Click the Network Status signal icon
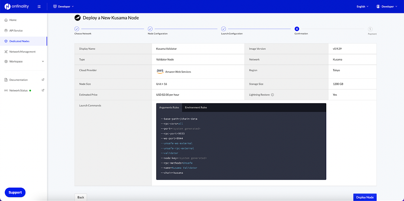The width and height of the screenshot is (404, 201). (6, 90)
